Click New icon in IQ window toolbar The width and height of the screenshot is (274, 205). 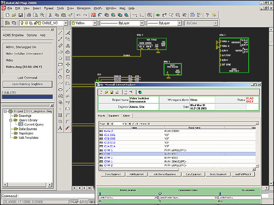(101, 92)
